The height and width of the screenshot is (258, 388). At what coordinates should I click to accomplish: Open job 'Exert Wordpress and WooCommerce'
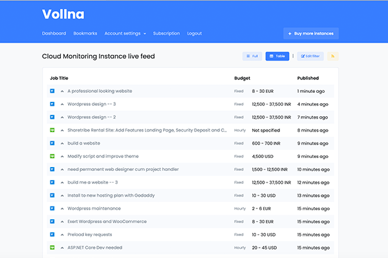click(107, 221)
